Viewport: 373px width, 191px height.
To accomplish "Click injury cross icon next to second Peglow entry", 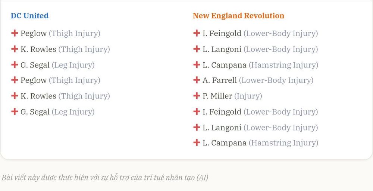I will [15, 80].
